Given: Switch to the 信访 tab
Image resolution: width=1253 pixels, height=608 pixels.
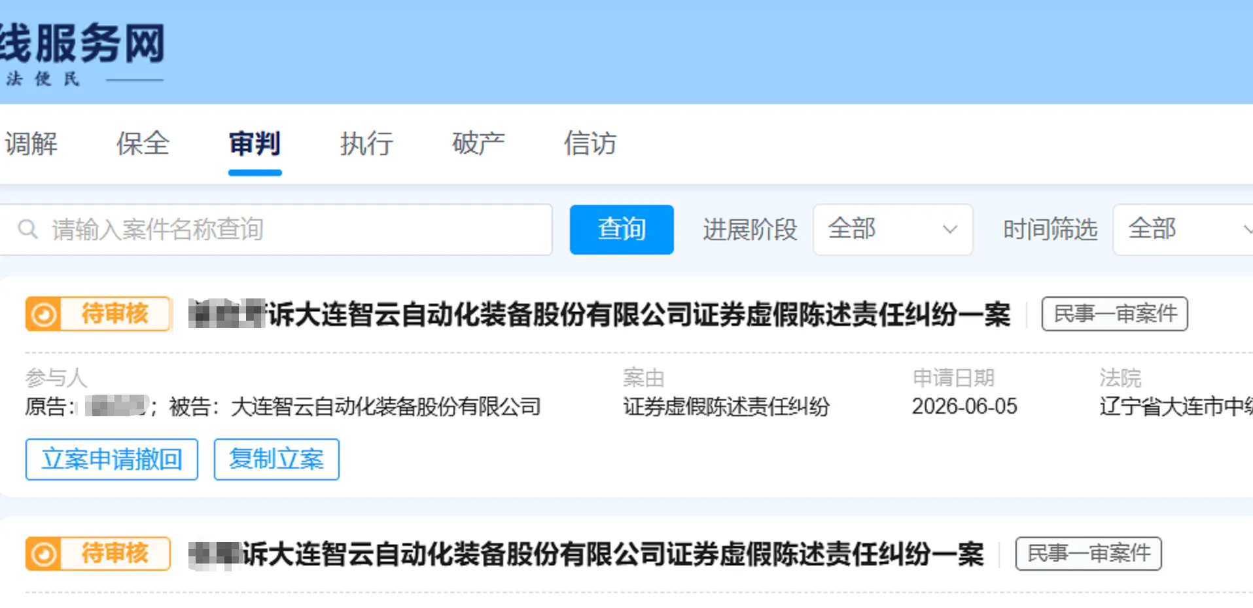Looking at the screenshot, I should (590, 143).
